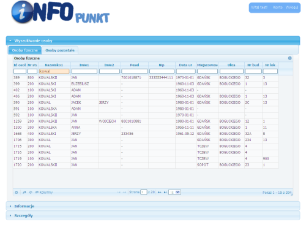Focus the Id osoby filter field
306x227 pixels.
click(20, 71)
